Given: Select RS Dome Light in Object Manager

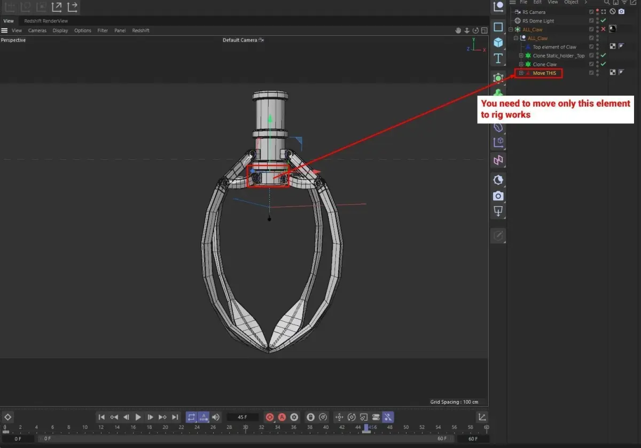Looking at the screenshot, I should pos(538,21).
